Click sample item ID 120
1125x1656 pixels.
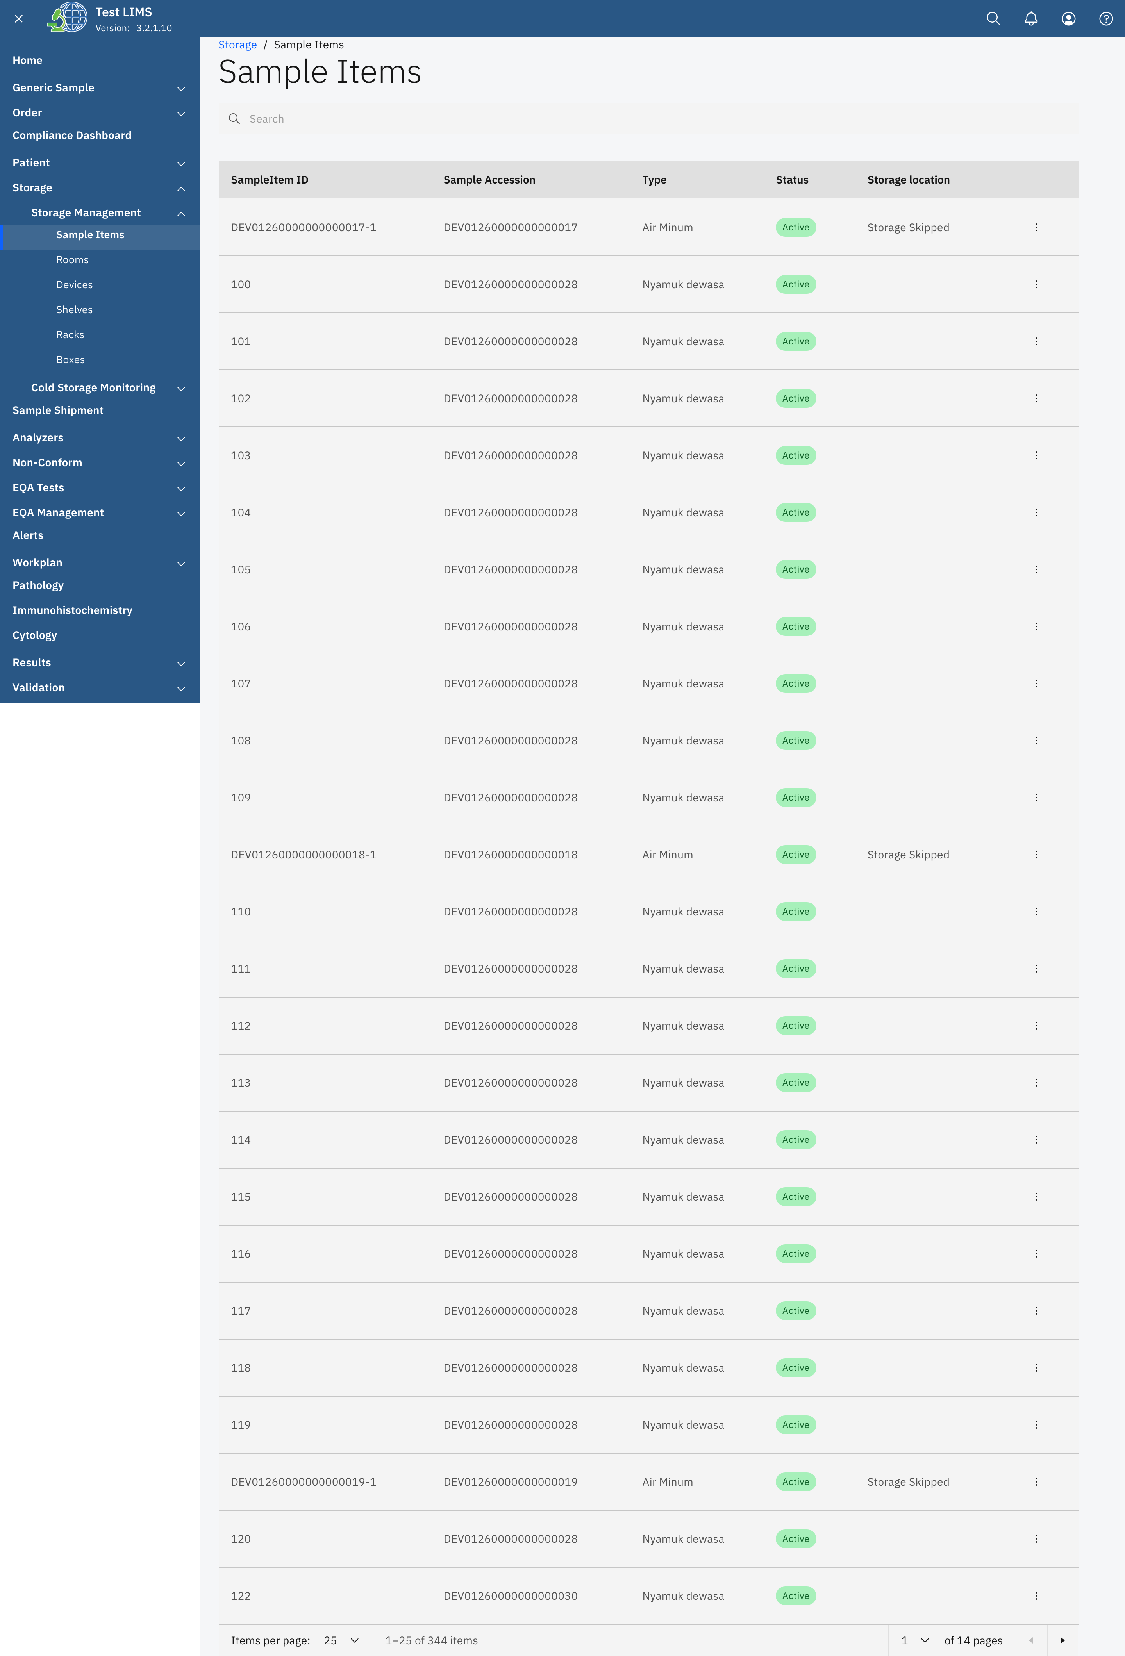(241, 1539)
